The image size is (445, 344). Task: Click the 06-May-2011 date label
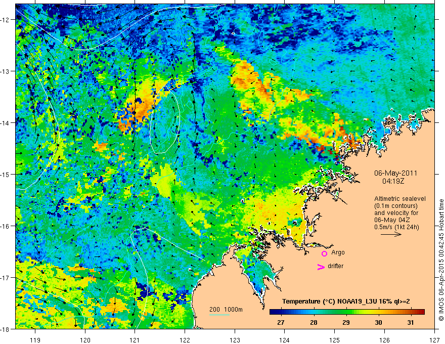click(x=395, y=173)
